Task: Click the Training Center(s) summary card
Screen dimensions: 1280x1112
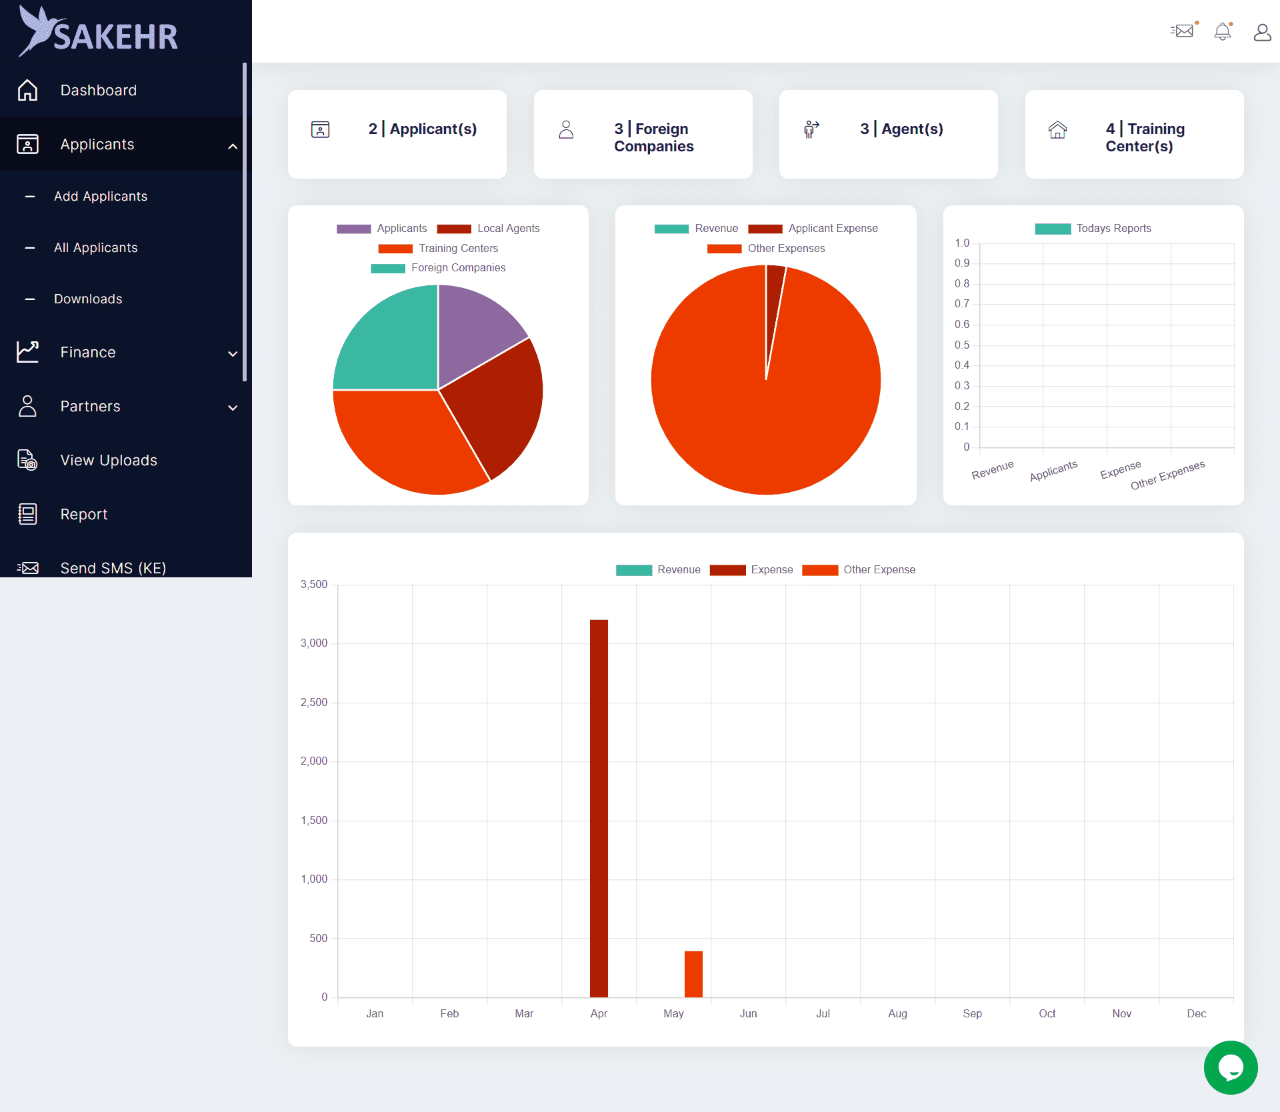Action: tap(1134, 135)
